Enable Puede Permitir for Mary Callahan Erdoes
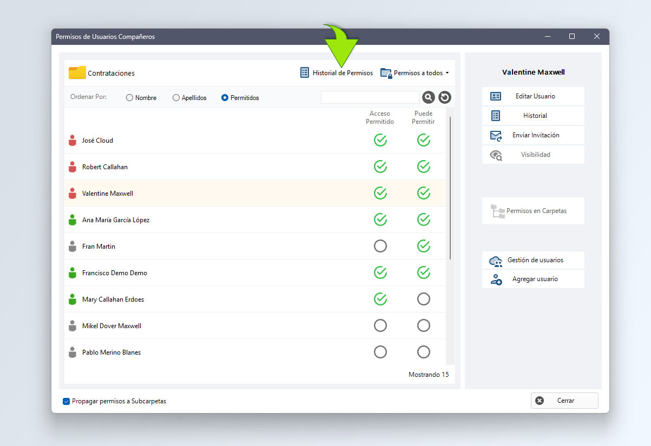 coord(424,299)
